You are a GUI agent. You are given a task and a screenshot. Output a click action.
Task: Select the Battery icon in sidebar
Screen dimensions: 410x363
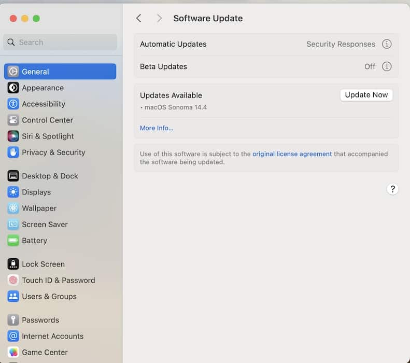click(x=13, y=240)
